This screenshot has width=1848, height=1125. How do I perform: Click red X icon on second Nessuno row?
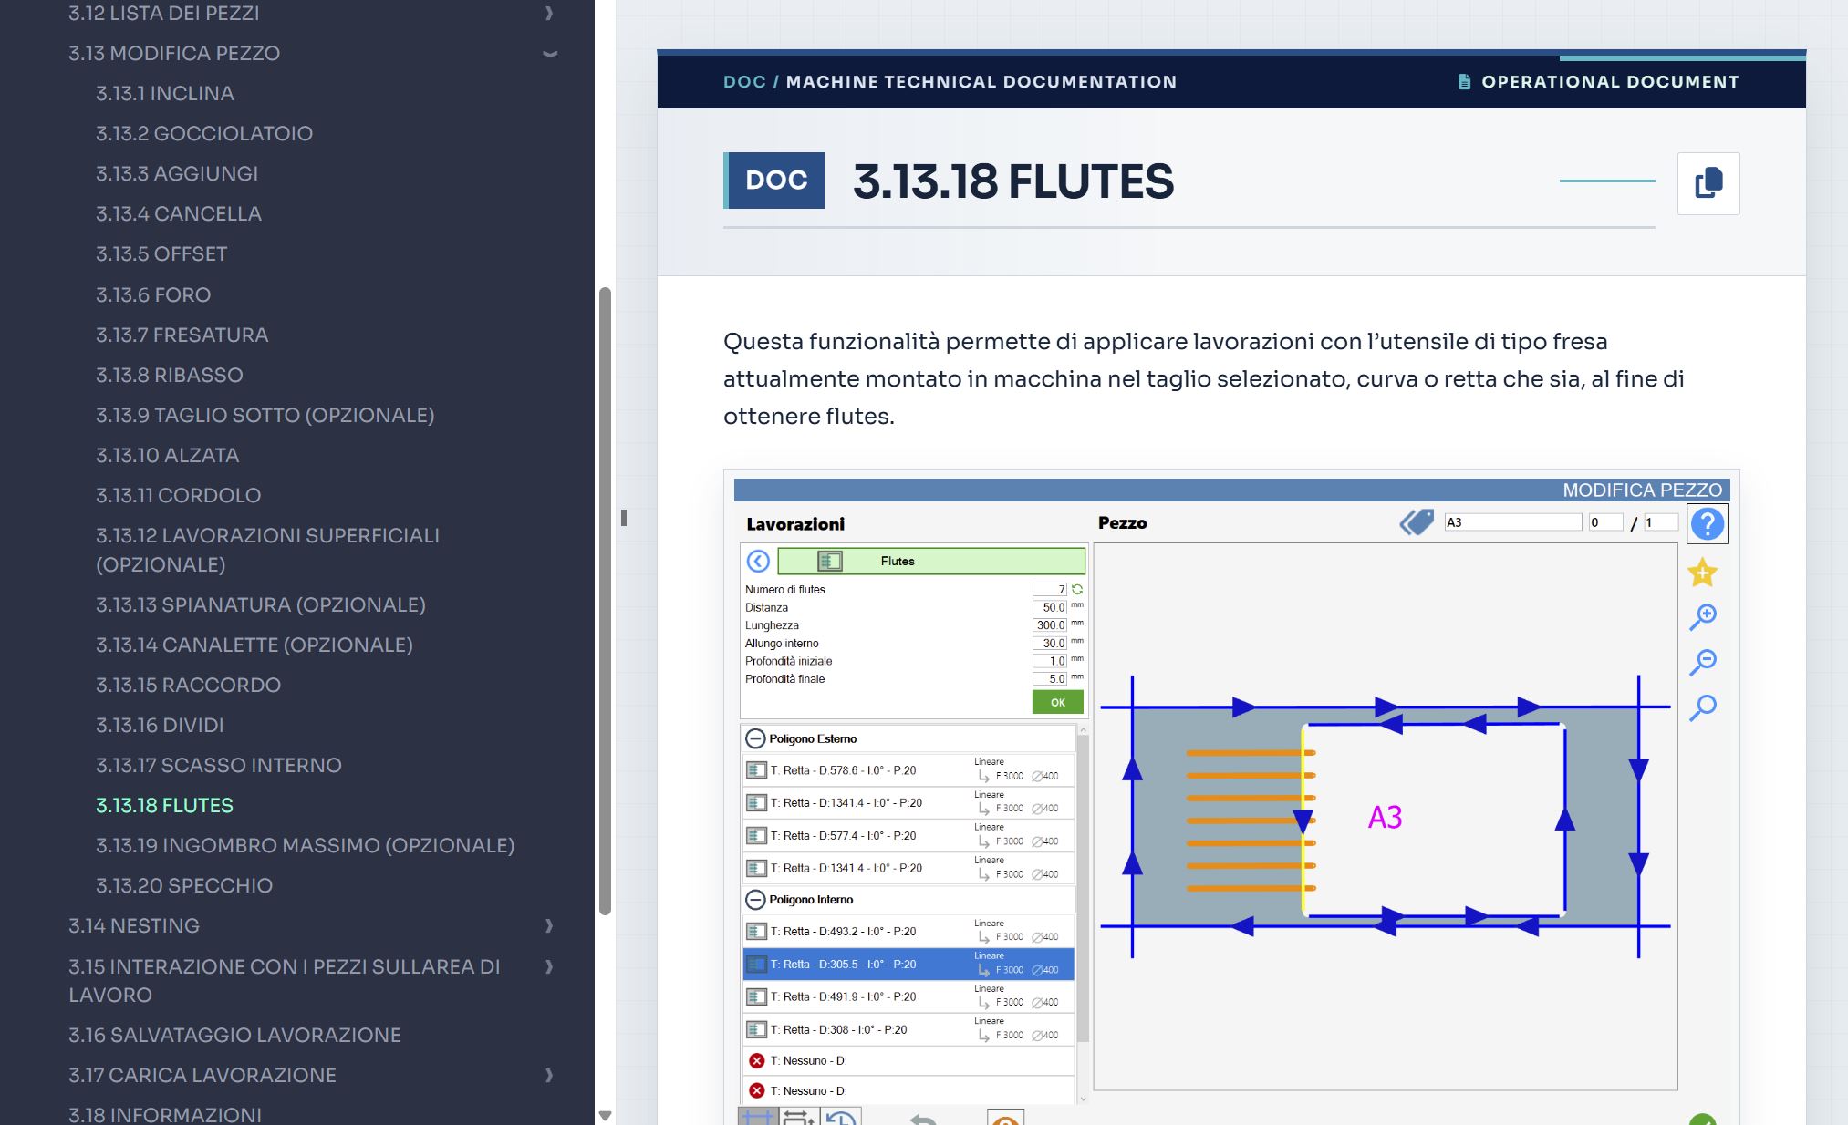[x=756, y=1090]
